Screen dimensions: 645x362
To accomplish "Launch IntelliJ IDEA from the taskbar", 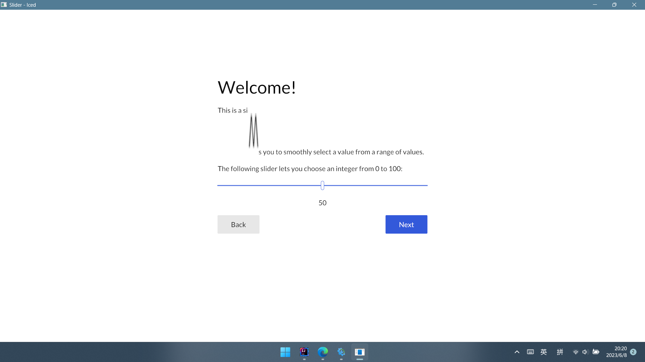I will pos(304,352).
